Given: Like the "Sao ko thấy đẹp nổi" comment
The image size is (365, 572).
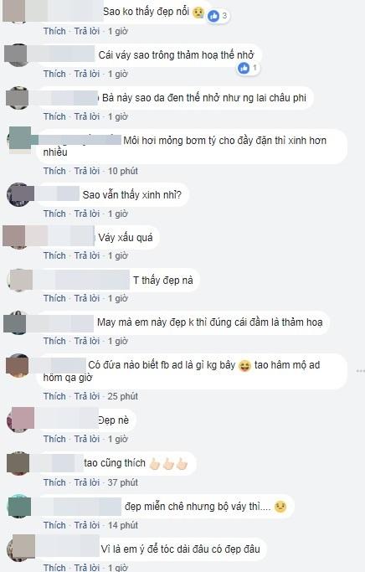Looking at the screenshot, I should tap(54, 31).
